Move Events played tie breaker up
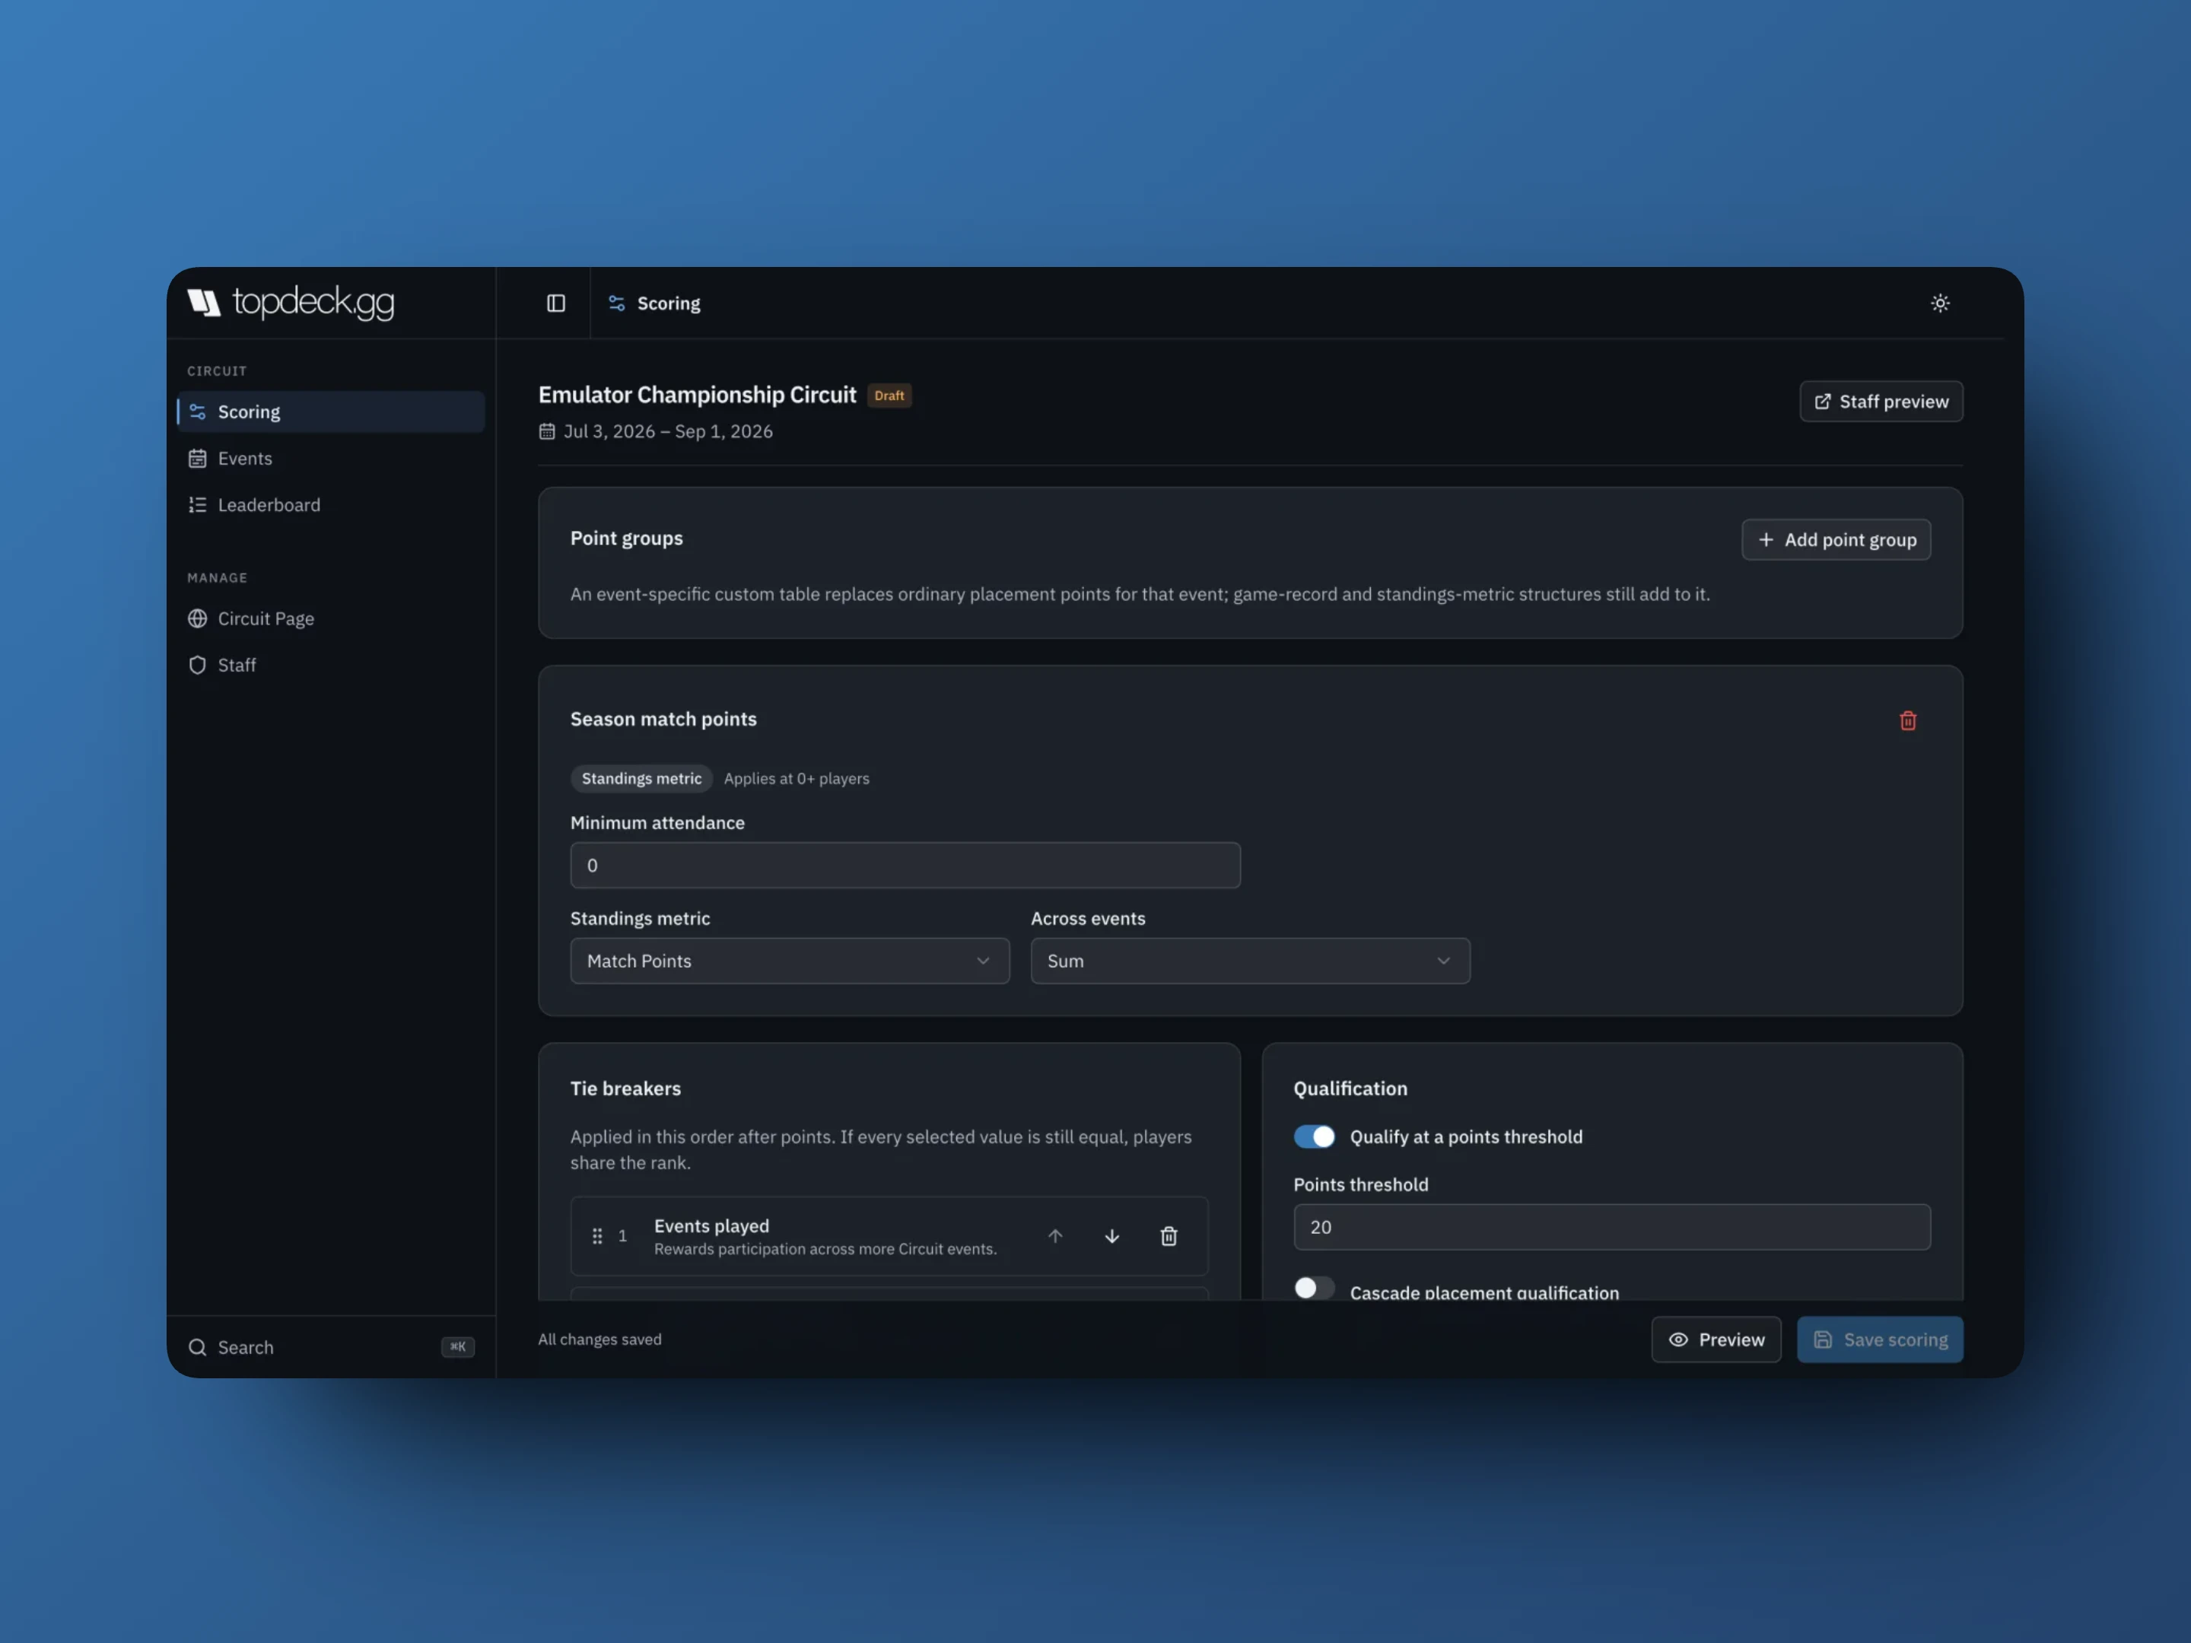 tap(1055, 1236)
